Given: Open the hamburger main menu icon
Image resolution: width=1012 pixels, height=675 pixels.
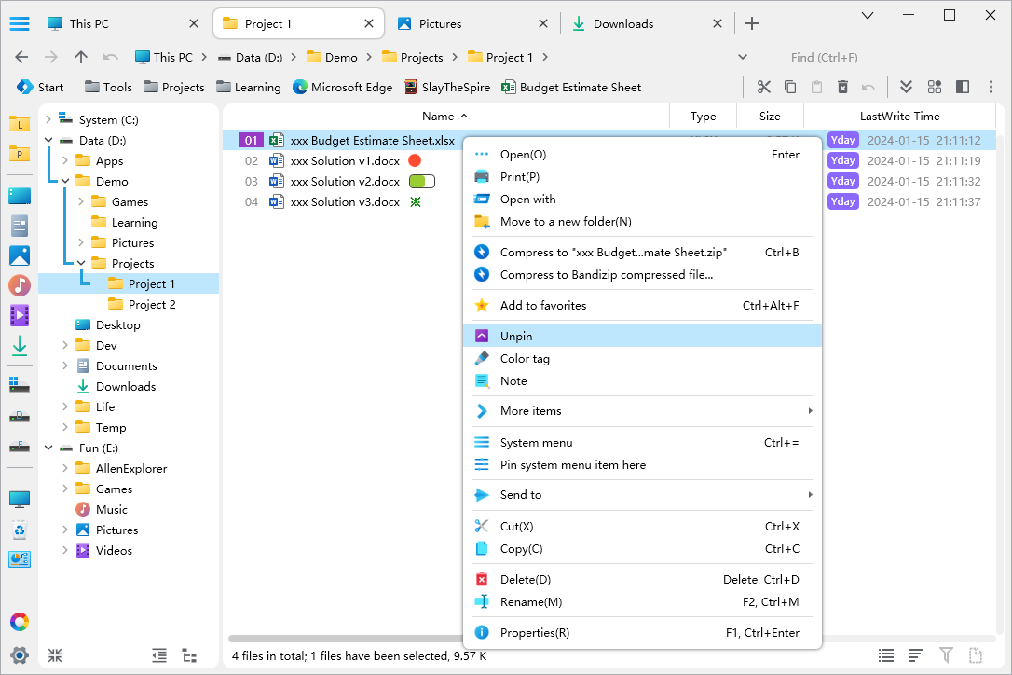Looking at the screenshot, I should [20, 23].
